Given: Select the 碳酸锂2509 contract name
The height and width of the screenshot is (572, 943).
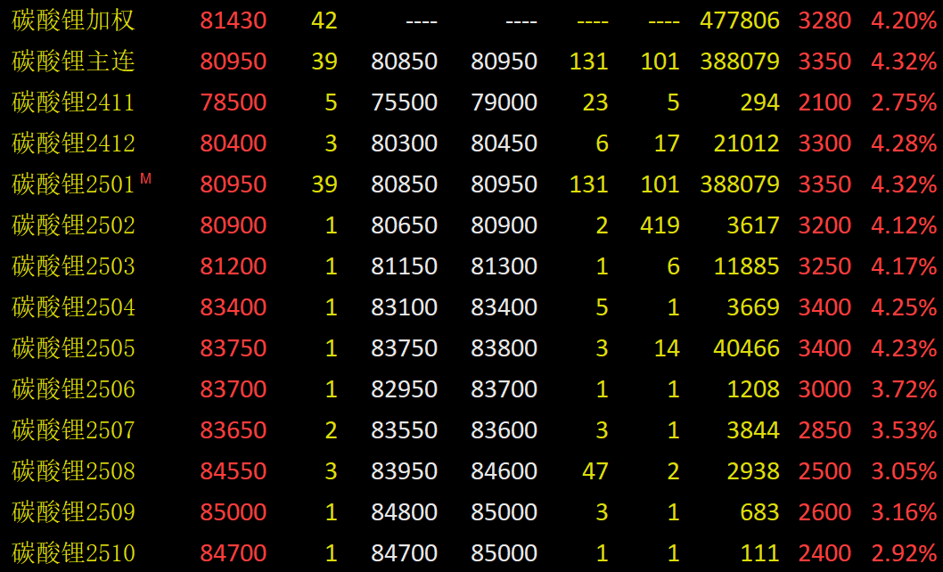Looking at the screenshot, I should [73, 512].
